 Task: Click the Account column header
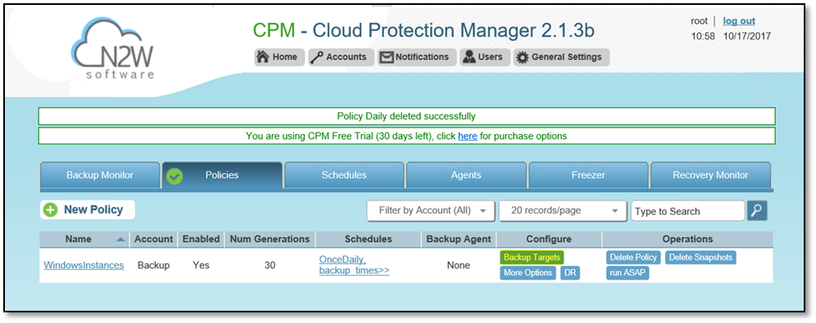click(x=153, y=240)
